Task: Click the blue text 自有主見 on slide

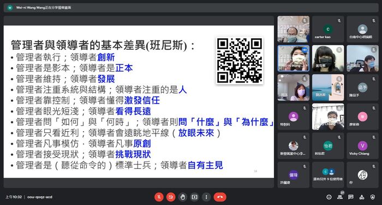Action: click(x=205, y=165)
